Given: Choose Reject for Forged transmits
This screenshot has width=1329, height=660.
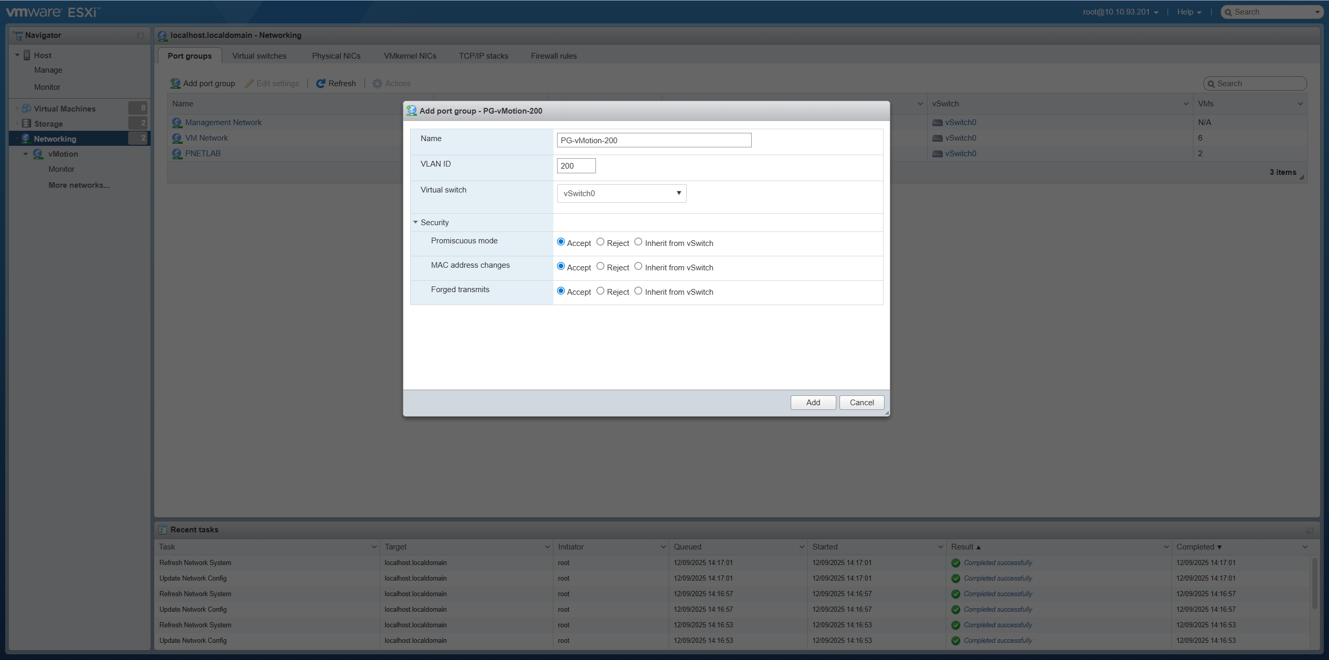Looking at the screenshot, I should pyautogui.click(x=600, y=291).
